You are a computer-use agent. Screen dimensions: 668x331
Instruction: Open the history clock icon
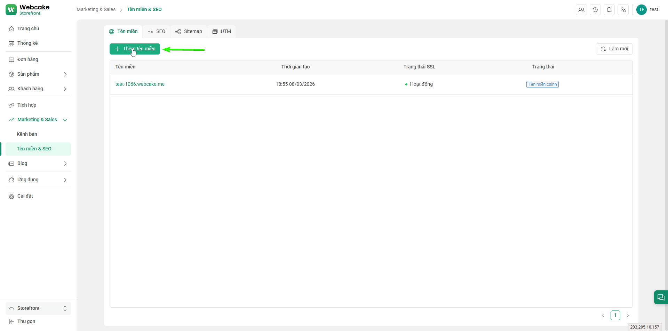[x=595, y=10]
